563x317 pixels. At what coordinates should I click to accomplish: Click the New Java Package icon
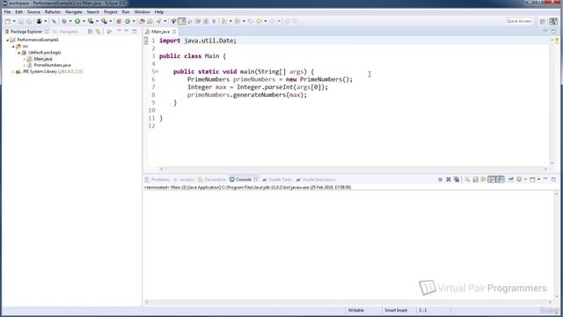tap(119, 21)
